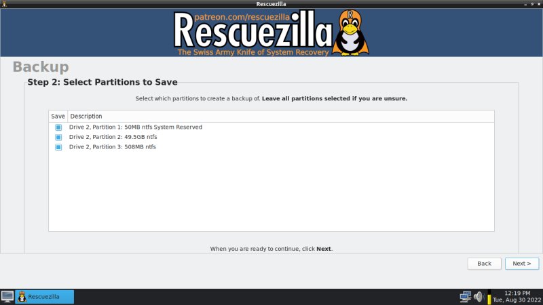Uncheck Partition 1 System Reserved checkbox
The width and height of the screenshot is (543, 305).
coord(58,127)
